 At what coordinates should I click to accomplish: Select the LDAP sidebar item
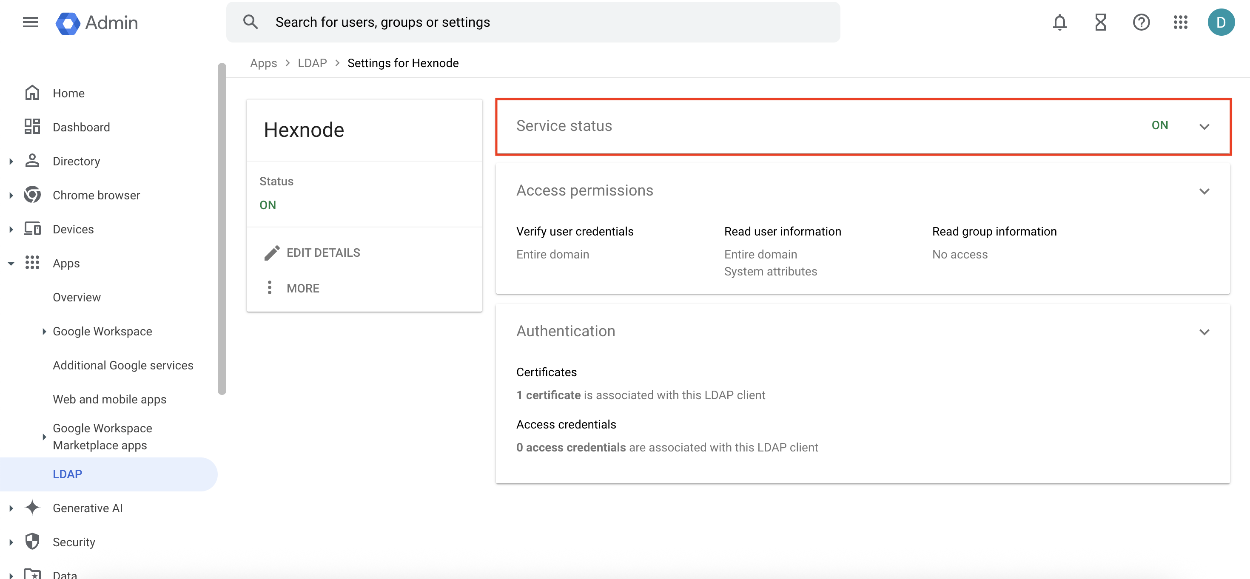click(x=109, y=474)
